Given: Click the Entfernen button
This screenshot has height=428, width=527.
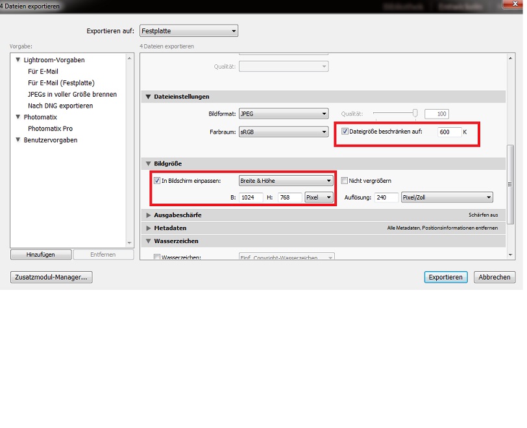Looking at the screenshot, I should (x=103, y=255).
